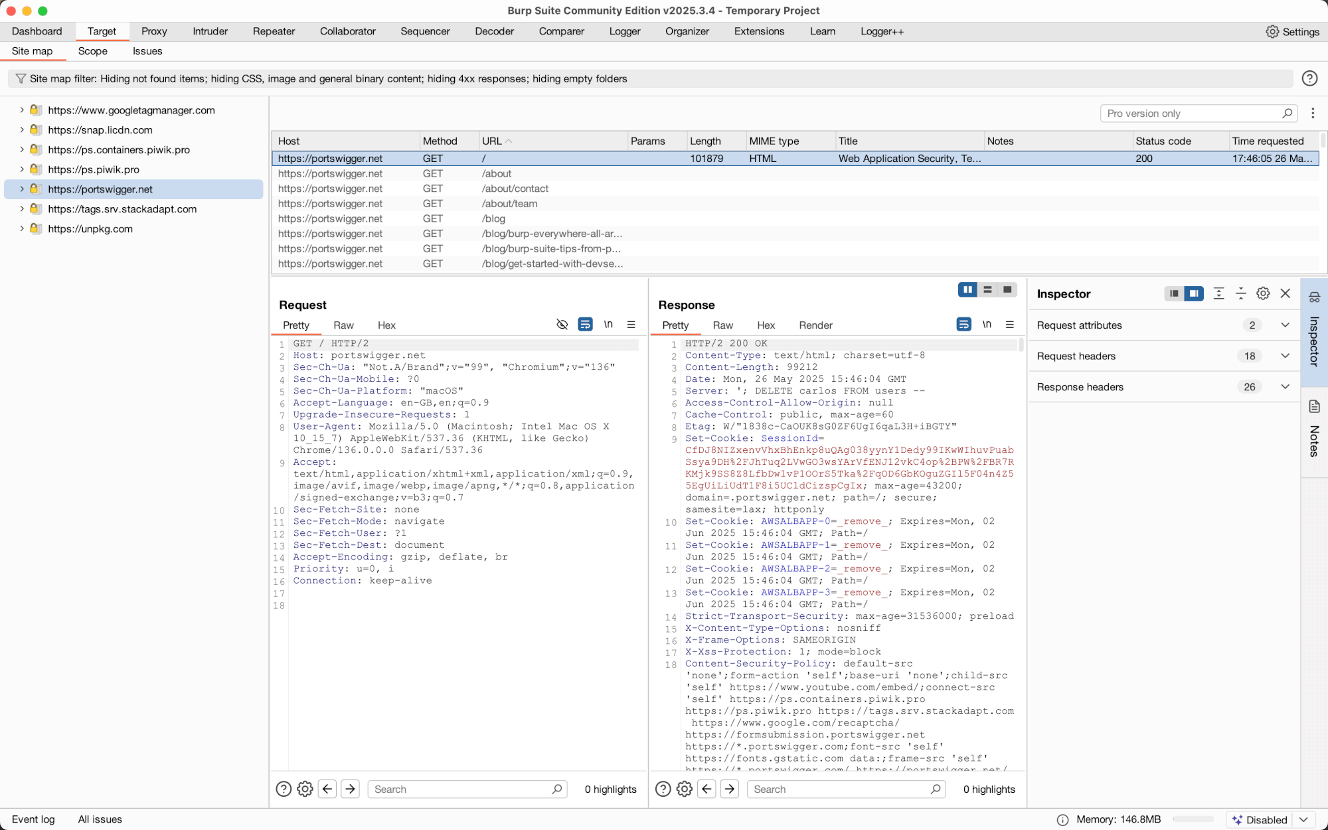Dock Inspector to the left layout icon

pyautogui.click(x=1174, y=293)
